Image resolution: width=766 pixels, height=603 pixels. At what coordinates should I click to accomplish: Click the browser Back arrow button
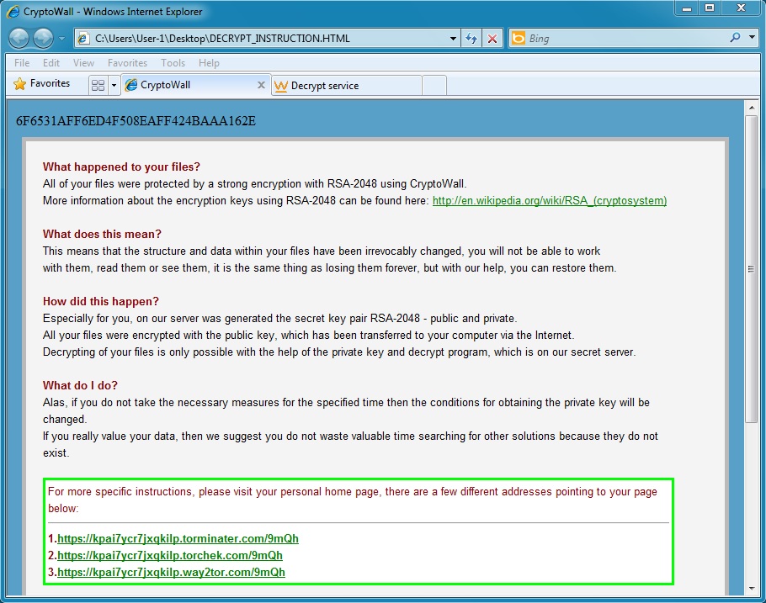(19, 38)
